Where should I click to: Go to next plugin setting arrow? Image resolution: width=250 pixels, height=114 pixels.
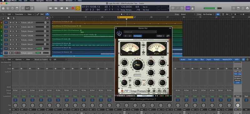[x=130, y=36]
